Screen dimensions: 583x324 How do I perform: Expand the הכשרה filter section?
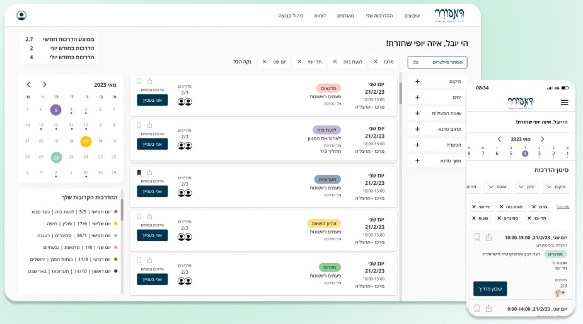coord(437,145)
